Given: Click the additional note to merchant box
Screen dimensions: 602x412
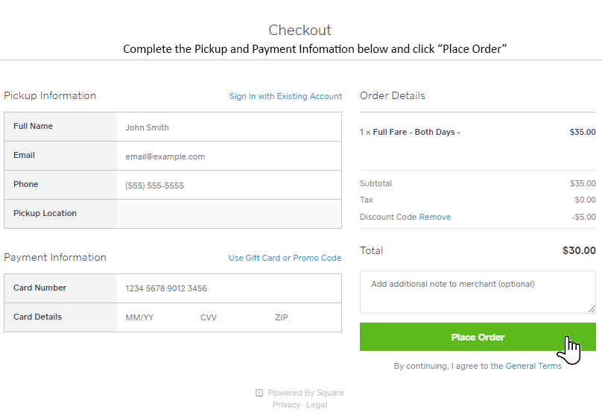Looking at the screenshot, I should tap(477, 291).
